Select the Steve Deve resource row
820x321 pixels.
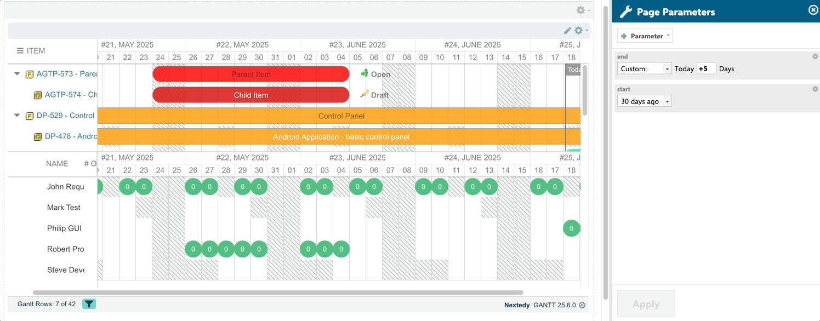(x=65, y=270)
